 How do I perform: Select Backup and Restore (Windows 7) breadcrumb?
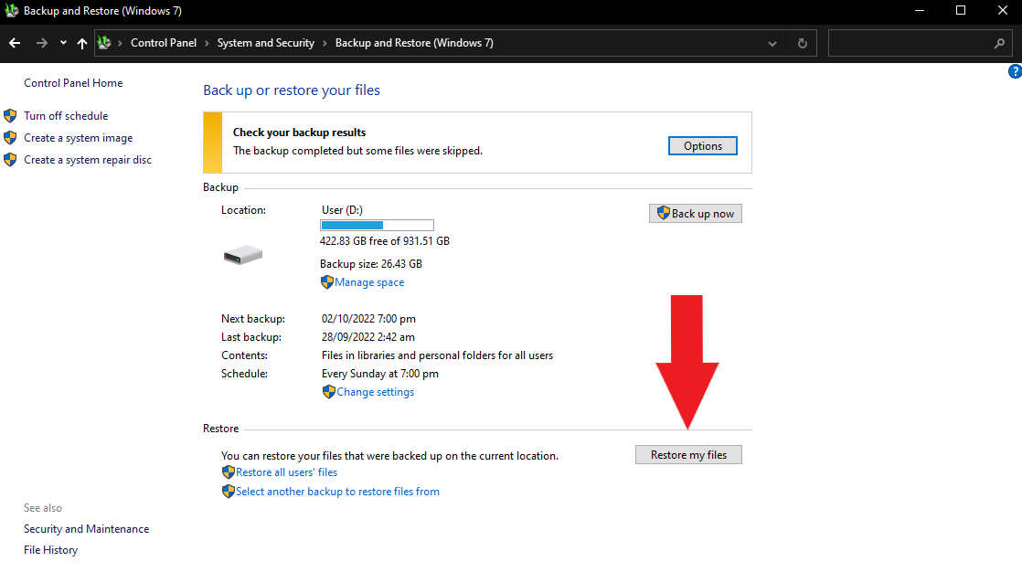(414, 43)
